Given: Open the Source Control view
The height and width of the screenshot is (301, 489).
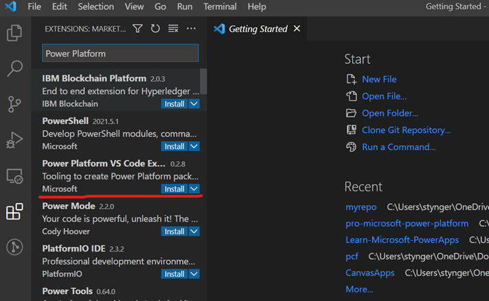Looking at the screenshot, I should pyautogui.click(x=14, y=104).
